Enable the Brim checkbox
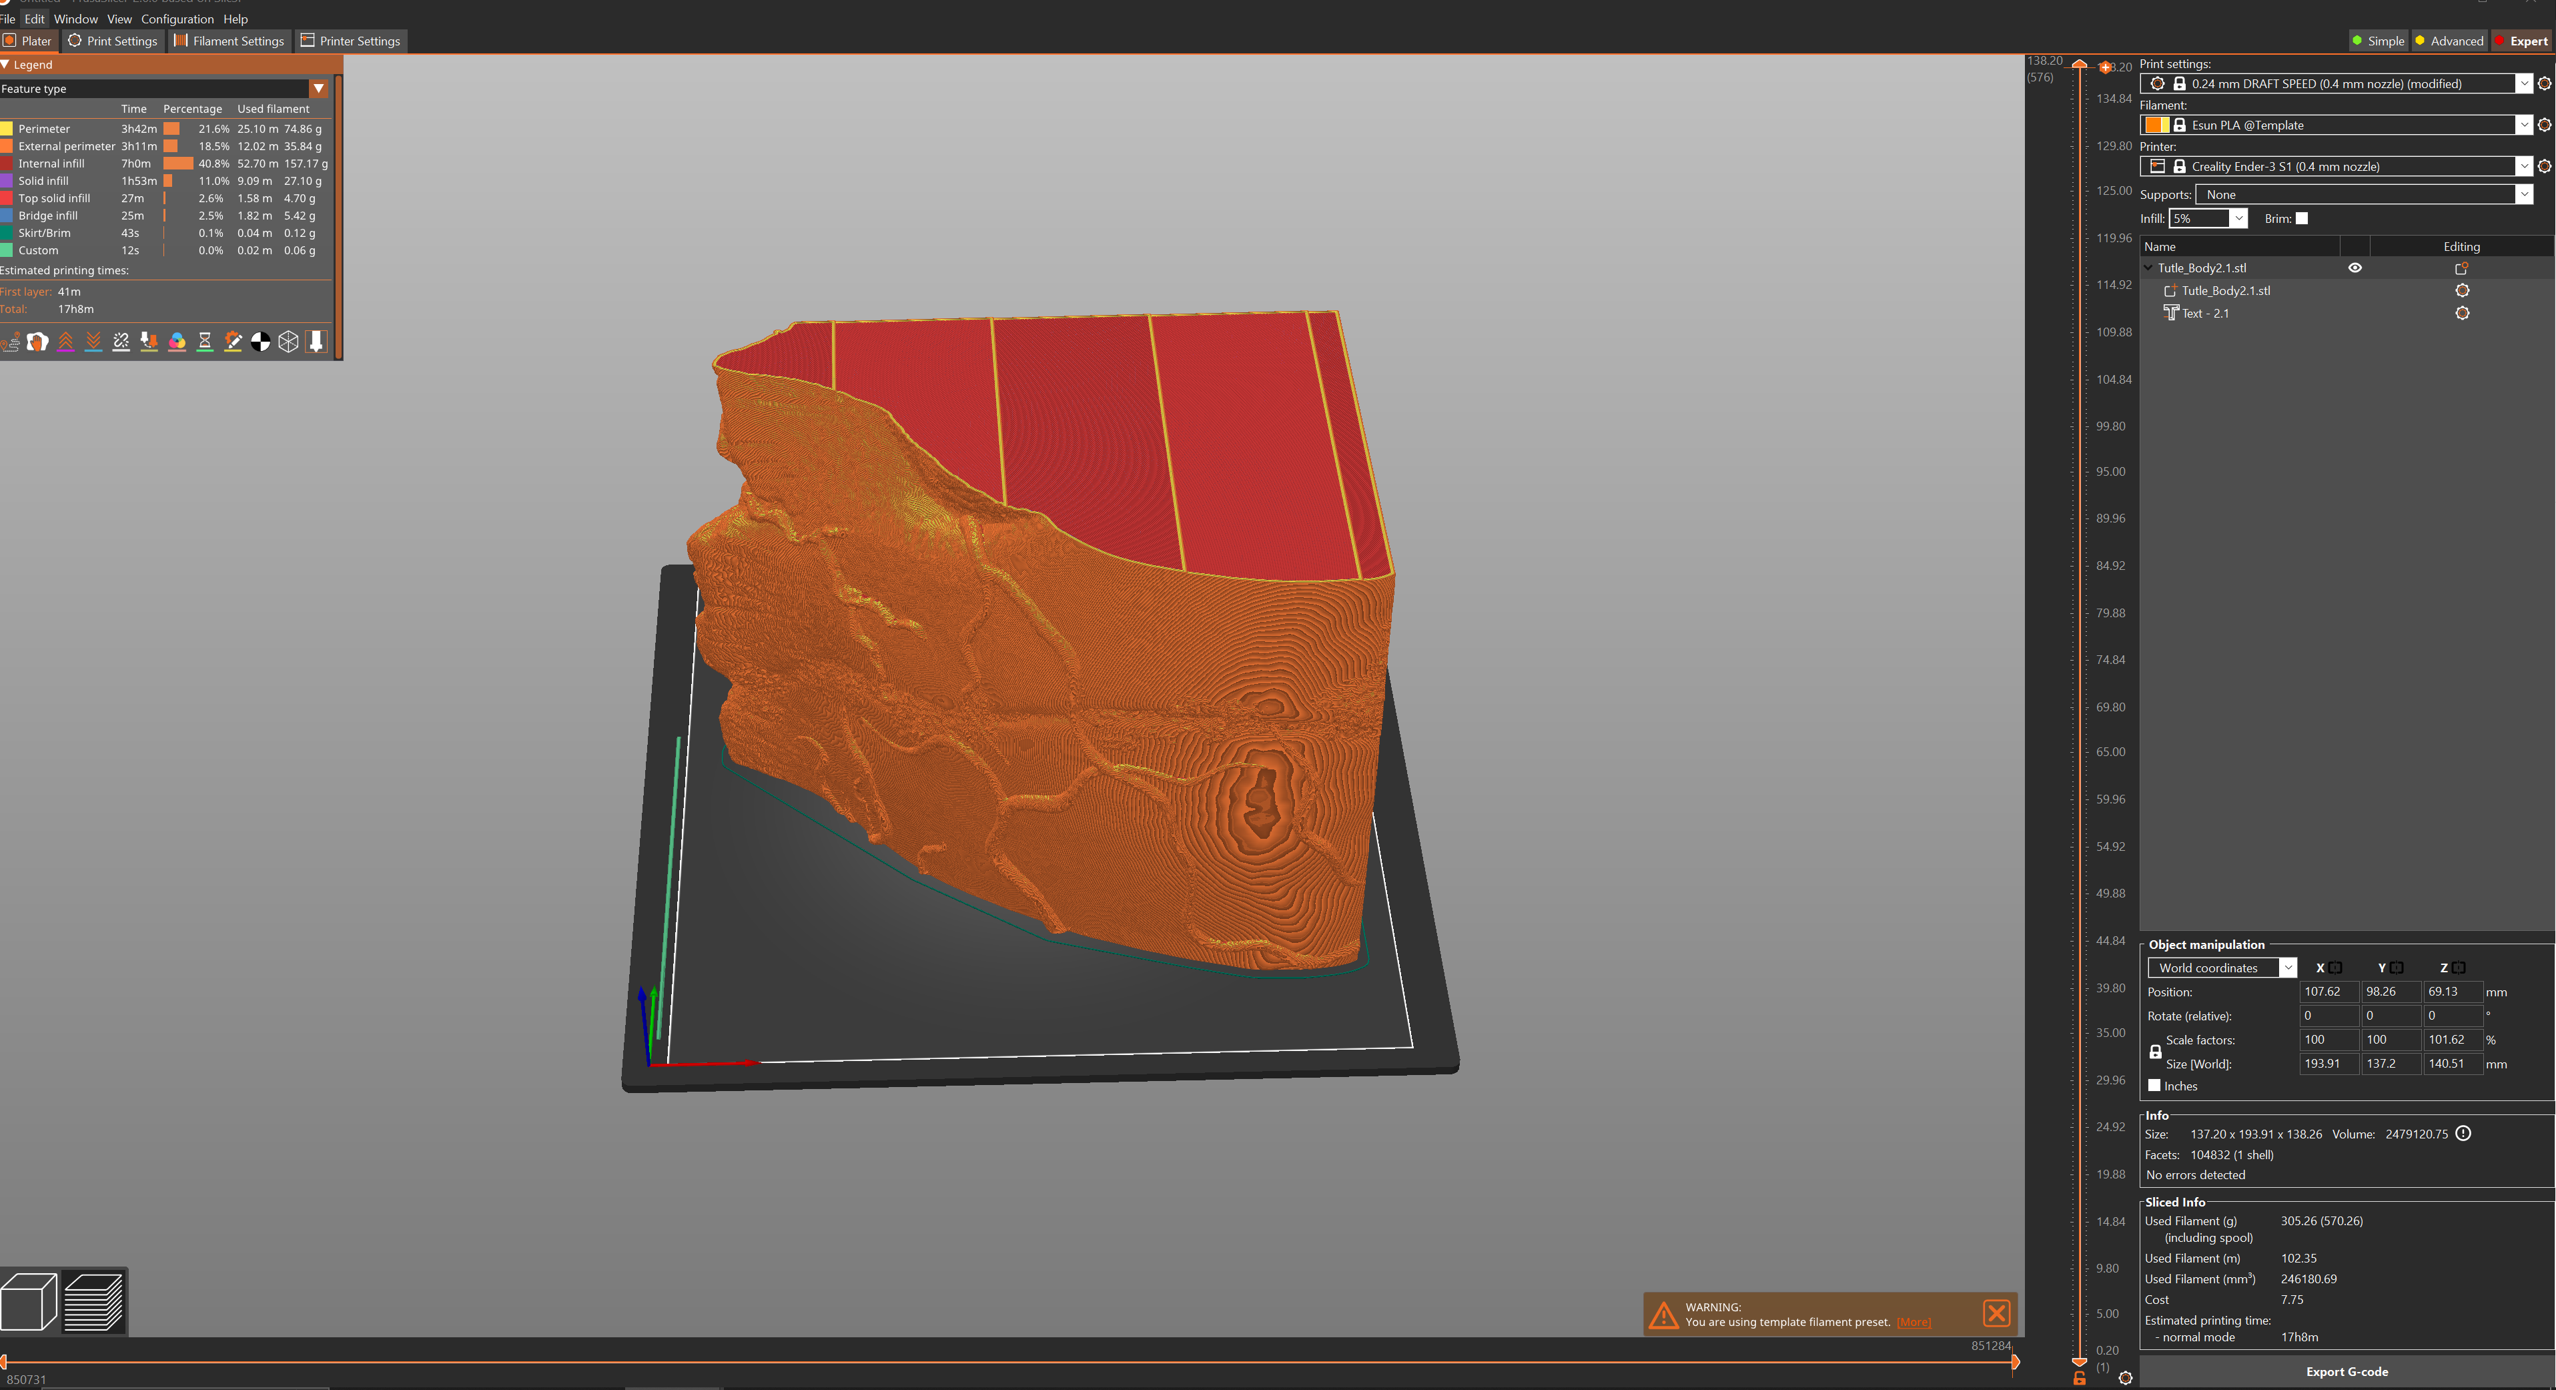Viewport: 2556px width, 1390px height. (x=2302, y=218)
